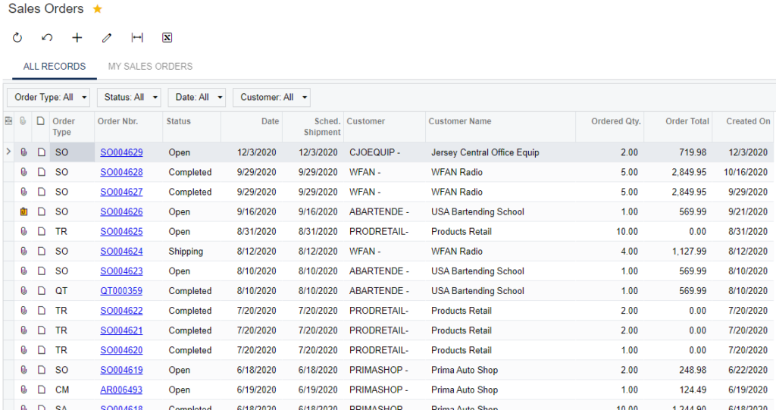This screenshot has width=776, height=410.
Task: Open attachments for order SO004625
Action: coord(23,232)
